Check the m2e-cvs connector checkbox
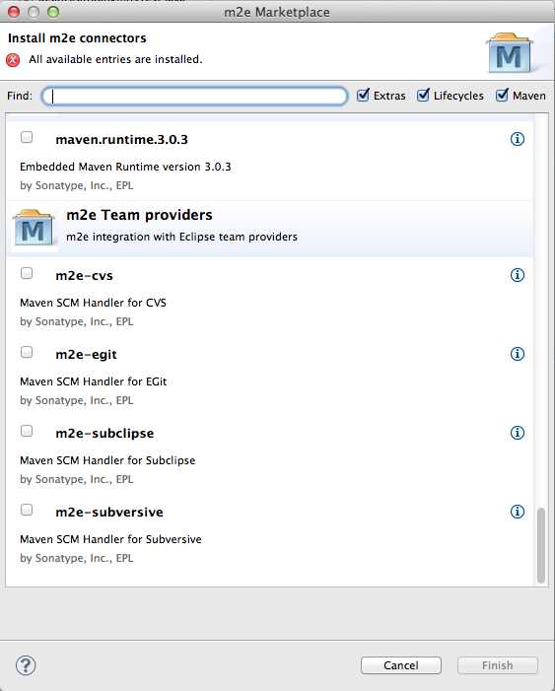Screen dimensions: 555x691 (x=27, y=273)
